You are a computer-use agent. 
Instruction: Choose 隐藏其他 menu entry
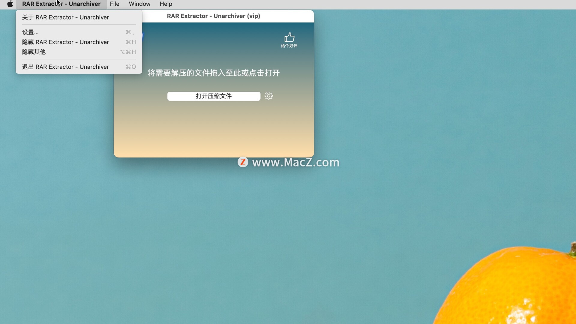pos(79,52)
